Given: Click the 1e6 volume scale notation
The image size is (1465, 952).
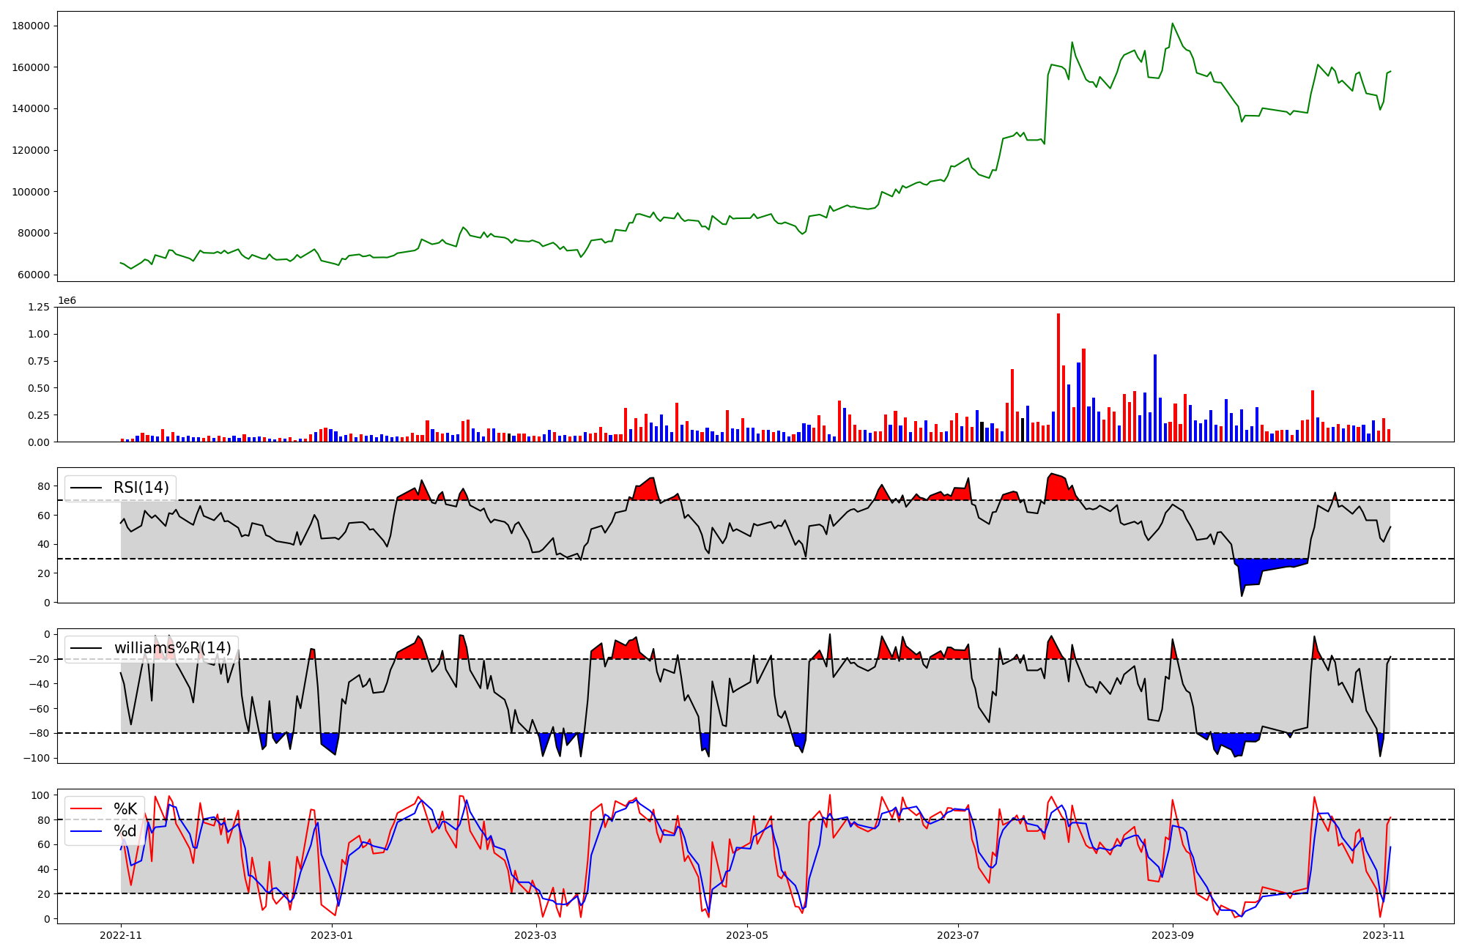Looking at the screenshot, I should (67, 301).
